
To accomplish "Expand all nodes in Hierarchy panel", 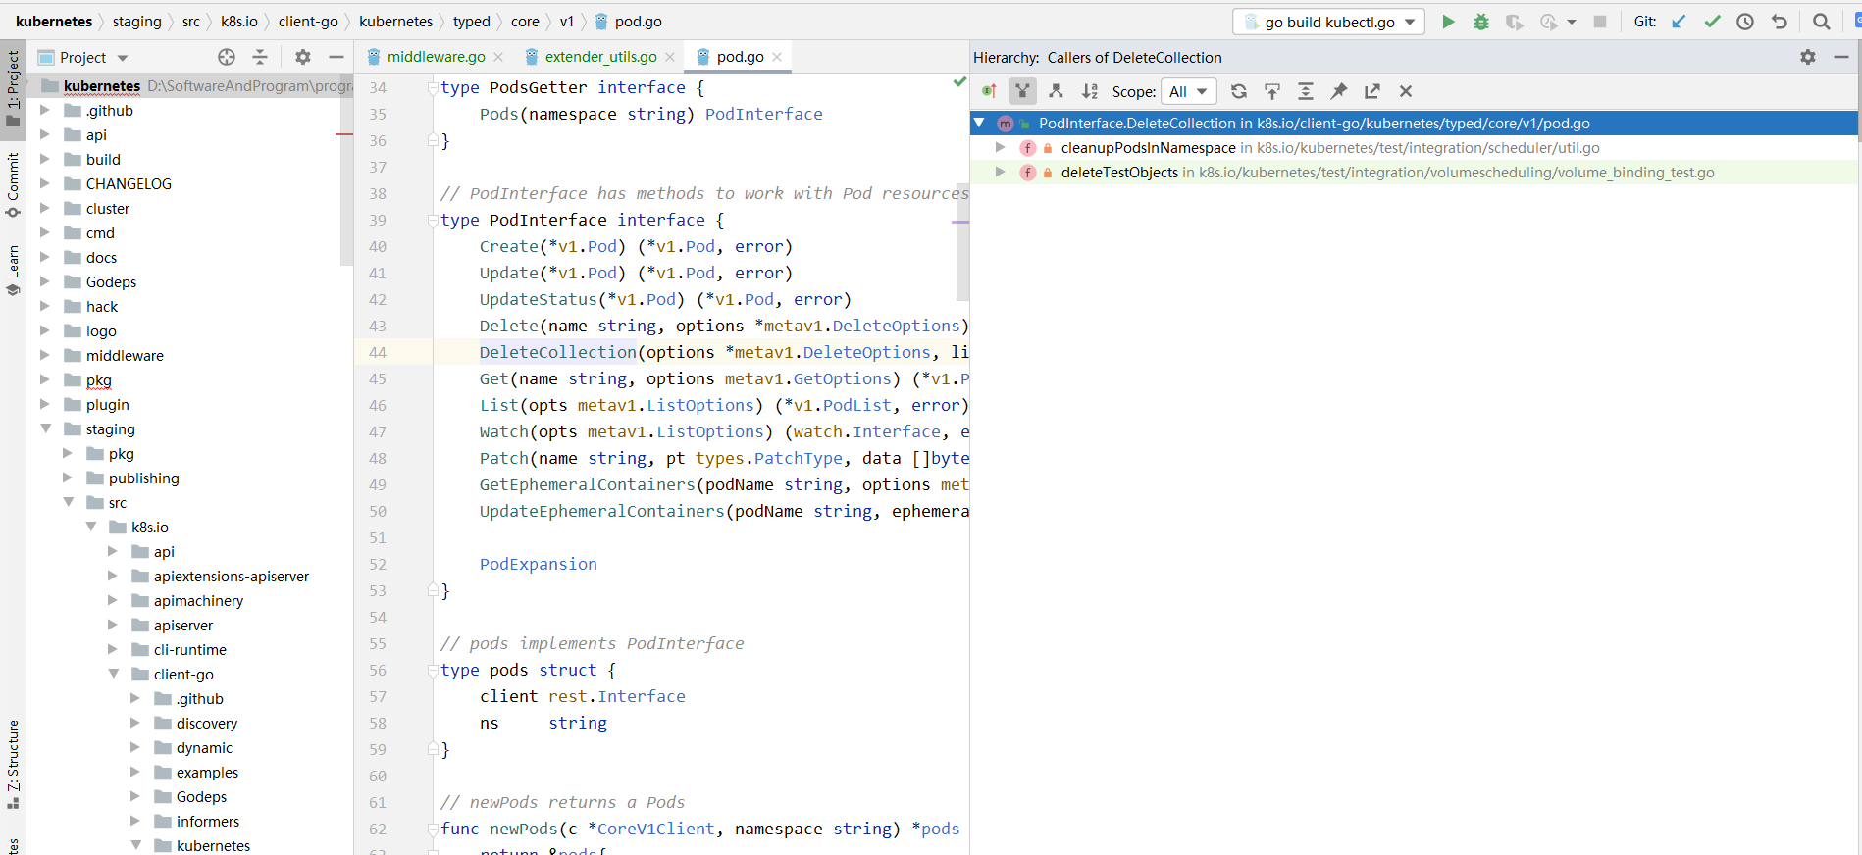I will 1306,91.
